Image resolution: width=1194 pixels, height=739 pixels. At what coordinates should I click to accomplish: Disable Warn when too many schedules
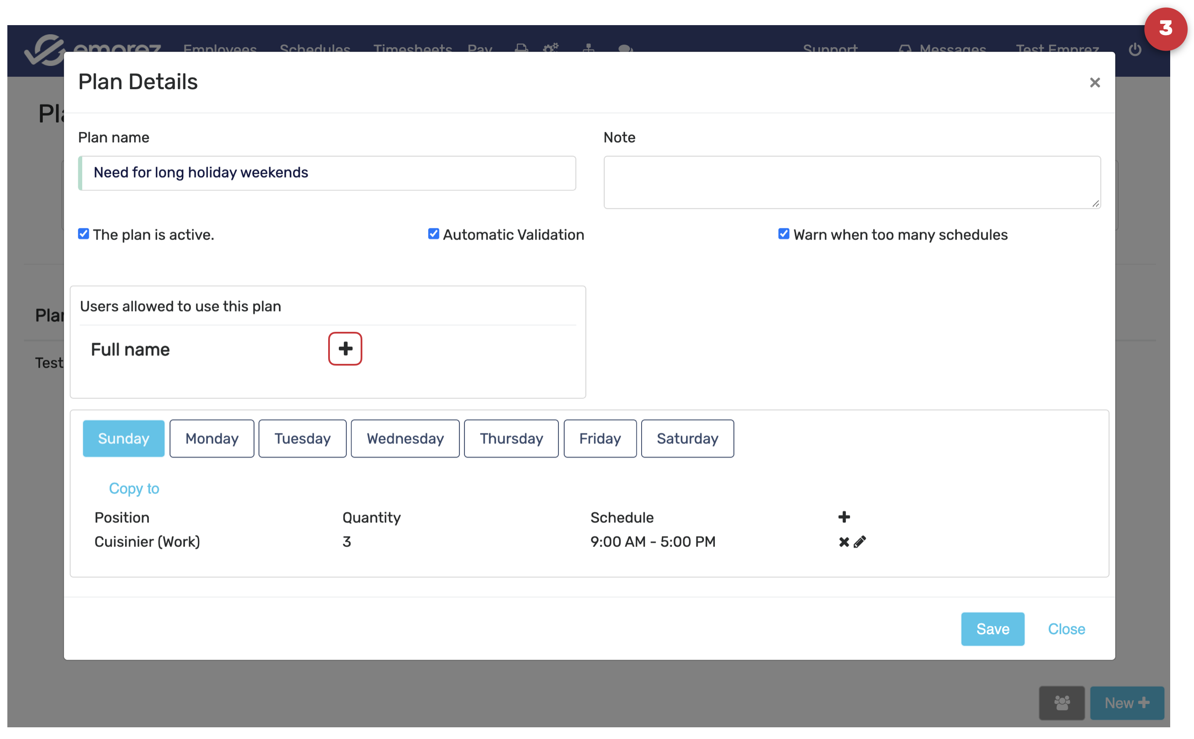pos(783,234)
